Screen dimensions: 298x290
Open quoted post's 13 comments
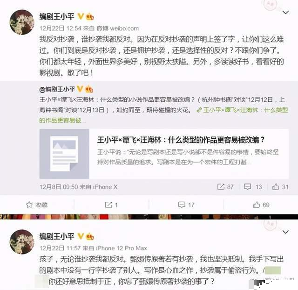[253, 187]
